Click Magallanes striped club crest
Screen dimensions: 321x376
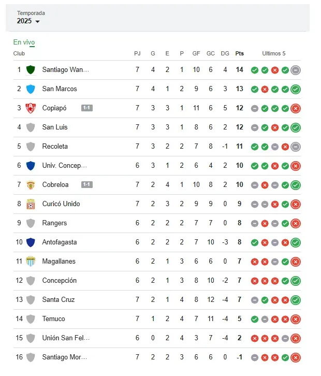point(31,262)
